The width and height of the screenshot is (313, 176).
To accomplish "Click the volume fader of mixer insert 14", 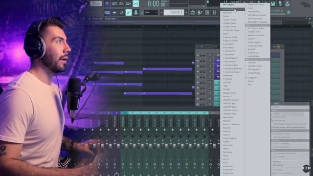I will click(x=158, y=146).
